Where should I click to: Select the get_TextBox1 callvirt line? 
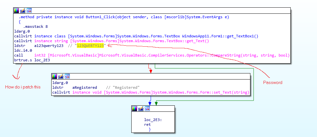pyautogui.click(x=136, y=36)
